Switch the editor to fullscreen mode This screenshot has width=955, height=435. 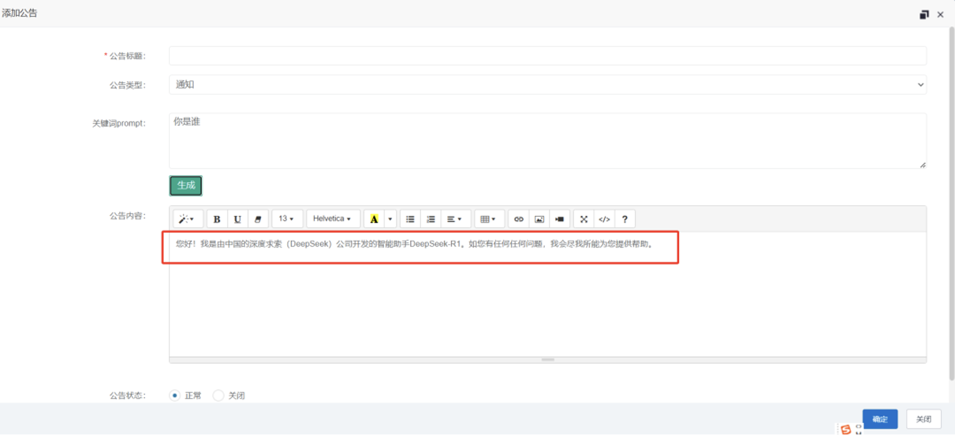(x=584, y=219)
